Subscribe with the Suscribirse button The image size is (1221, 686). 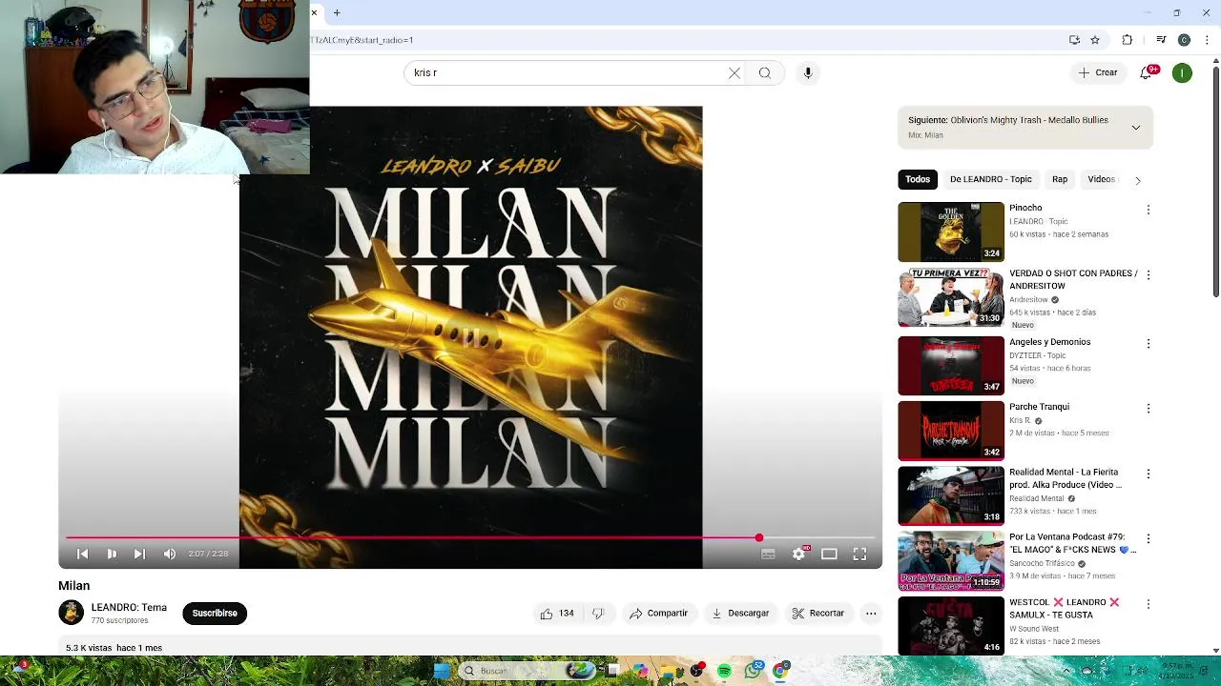pos(215,614)
